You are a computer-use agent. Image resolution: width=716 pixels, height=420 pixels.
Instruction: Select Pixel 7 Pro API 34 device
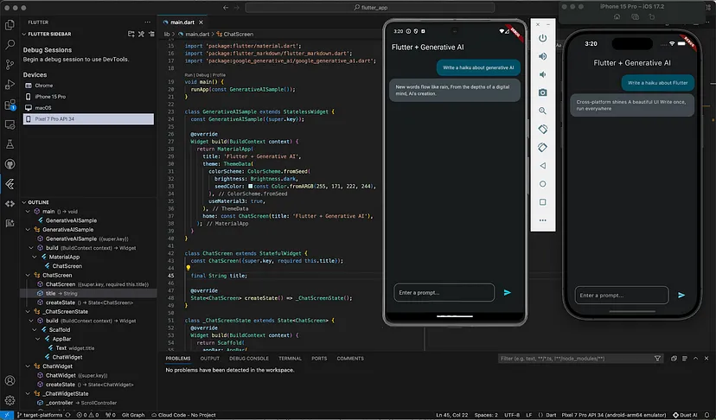pos(88,118)
